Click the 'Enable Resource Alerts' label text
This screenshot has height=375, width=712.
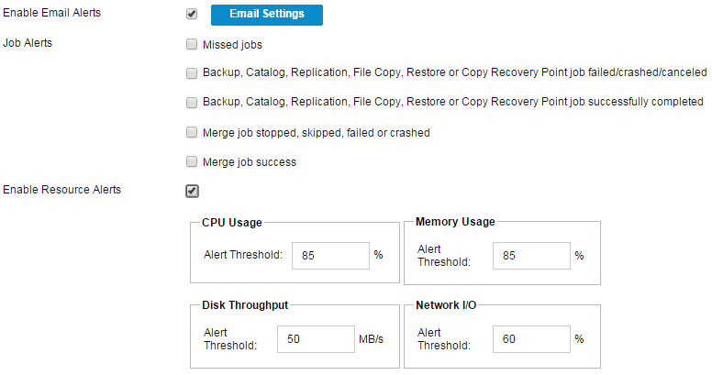62,191
